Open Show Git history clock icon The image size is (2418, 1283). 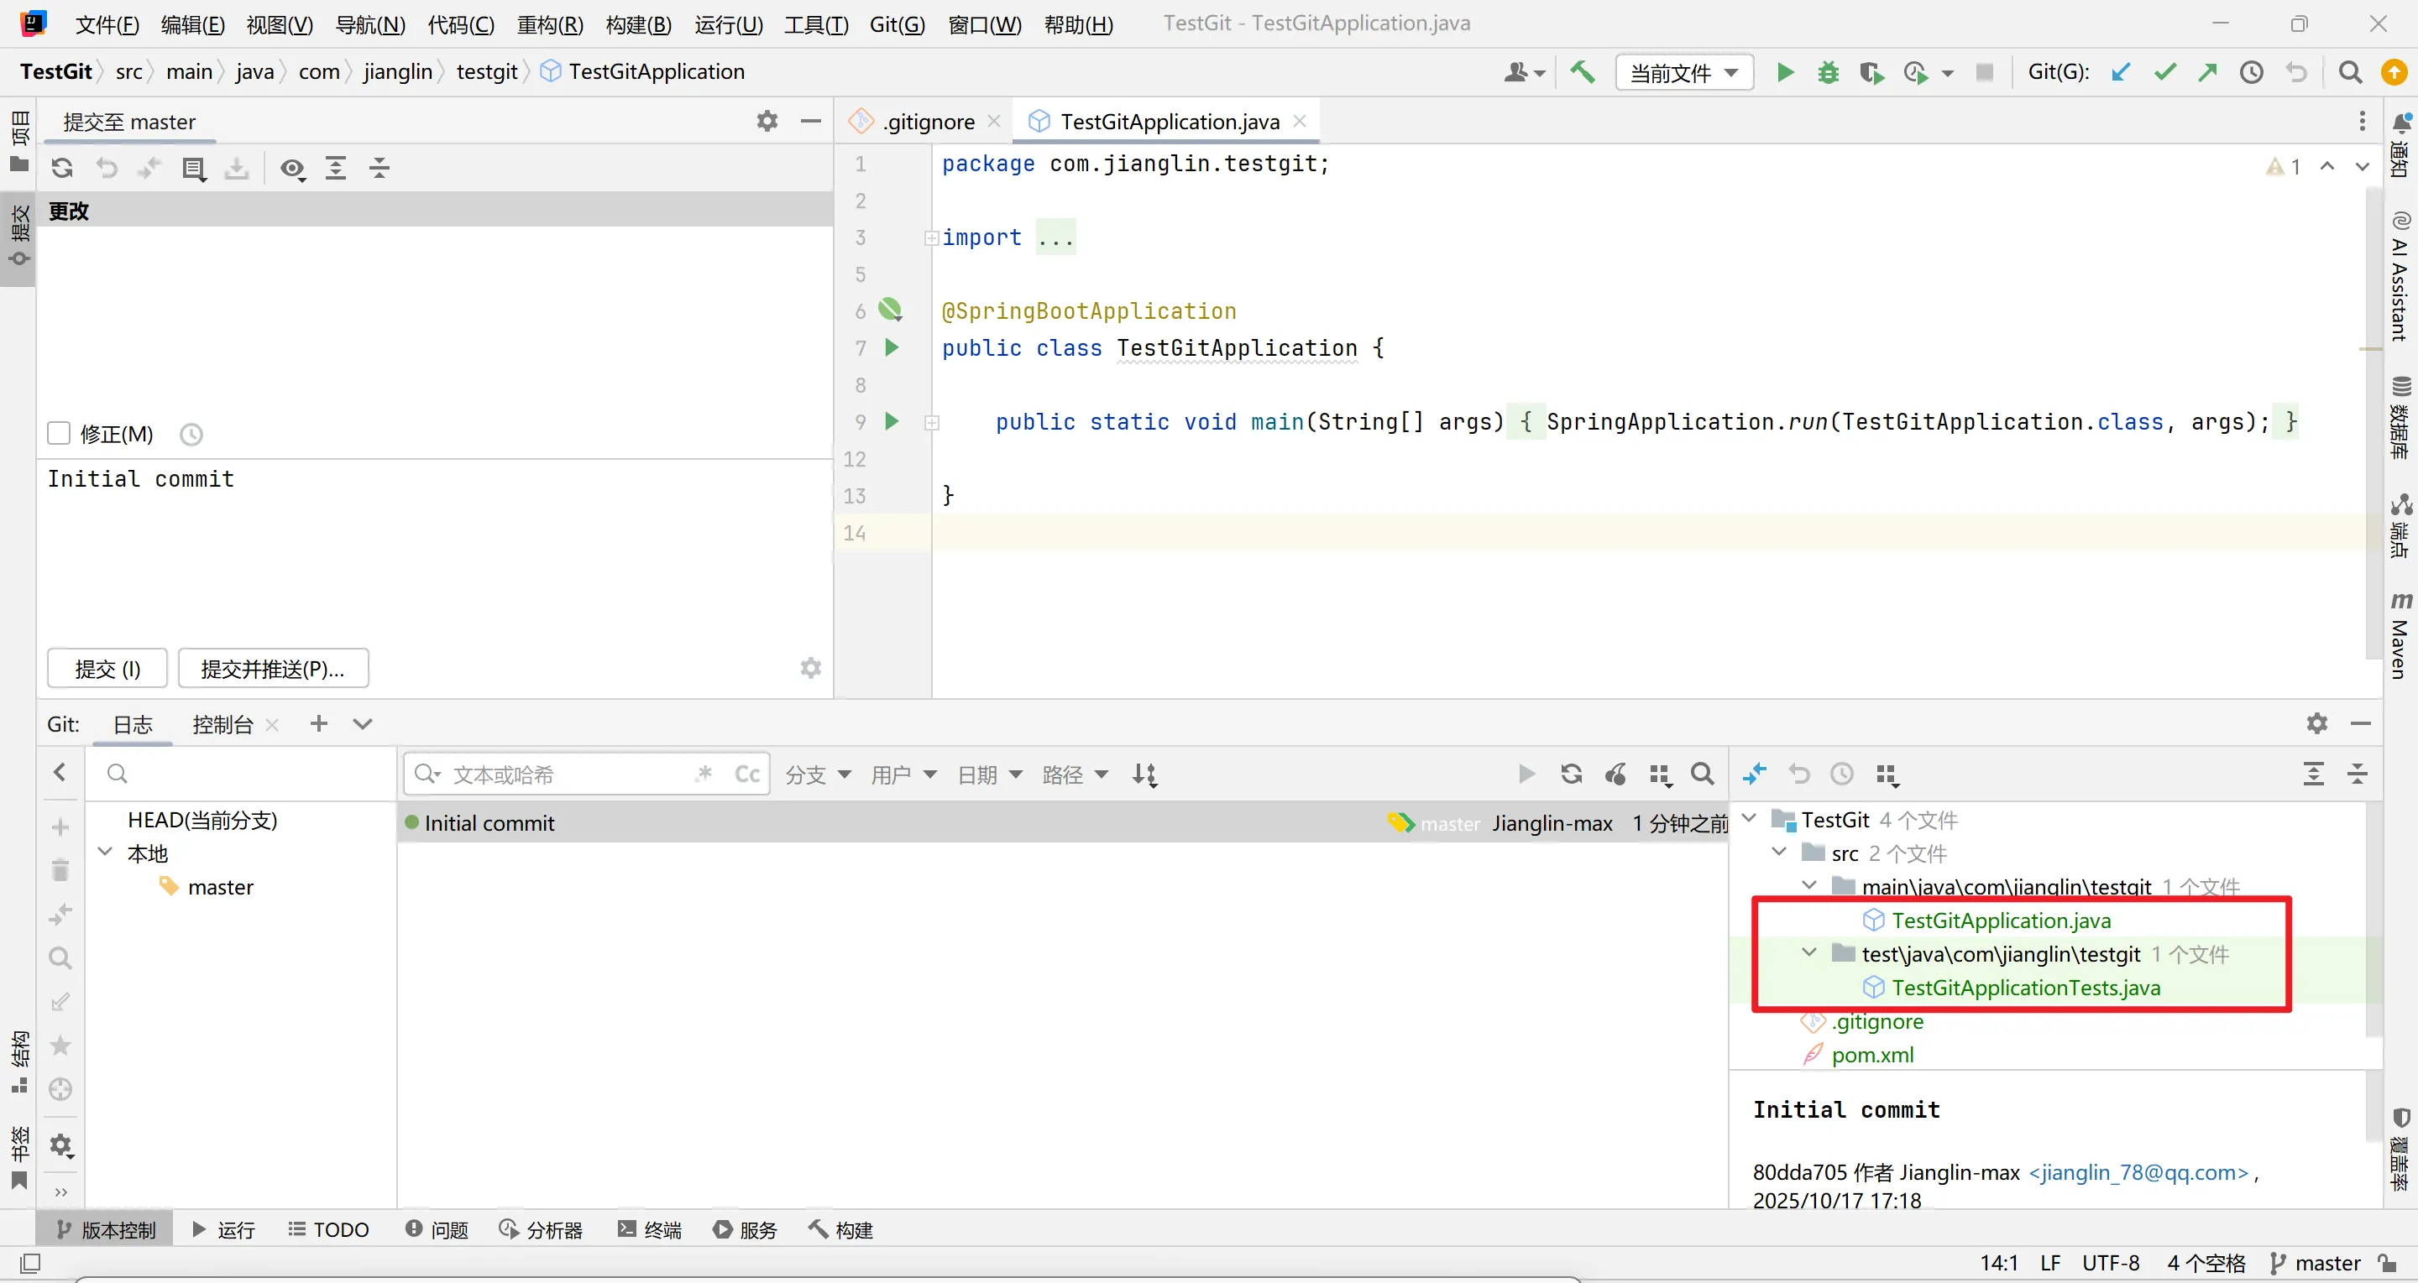(x=2252, y=72)
